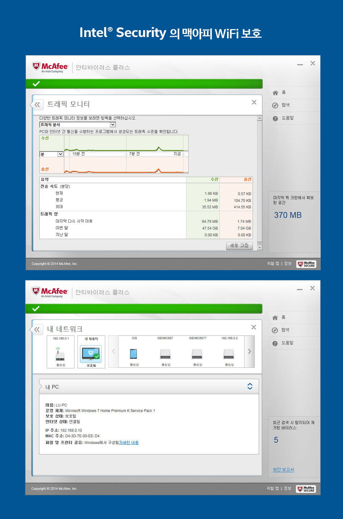This screenshot has height=519, width=343.
Task: Collapse the 내 PC section expander
Action: [250, 386]
